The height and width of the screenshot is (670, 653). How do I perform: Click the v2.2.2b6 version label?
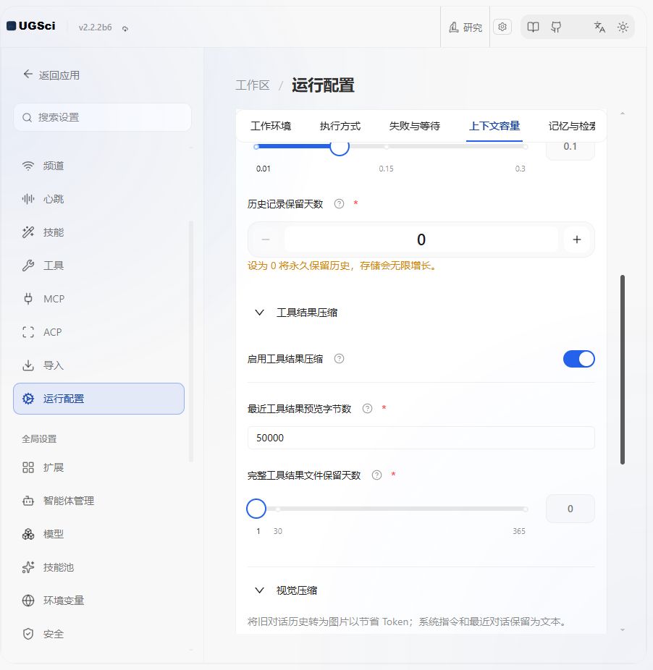tap(95, 27)
